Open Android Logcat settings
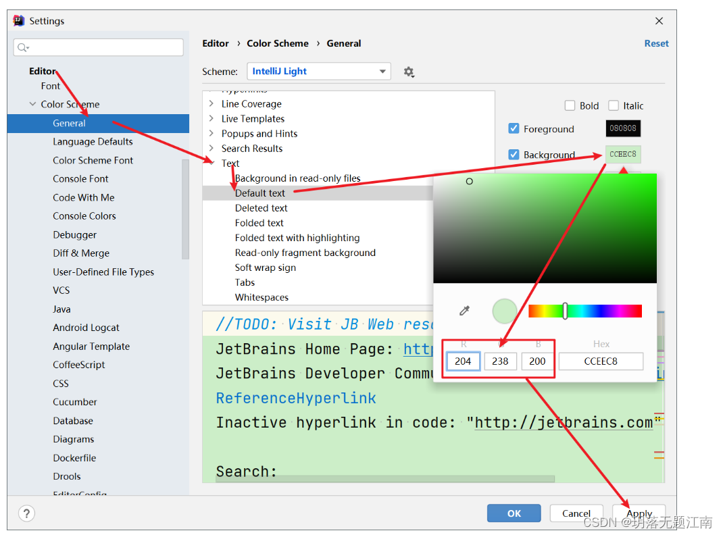 pyautogui.click(x=86, y=328)
